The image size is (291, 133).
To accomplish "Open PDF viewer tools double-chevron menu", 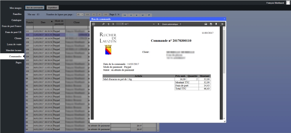I will [x=222, y=24].
